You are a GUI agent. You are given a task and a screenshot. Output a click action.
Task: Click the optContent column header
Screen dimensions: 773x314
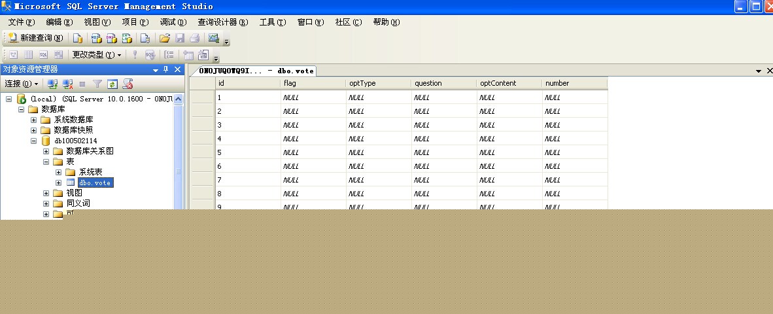click(509, 83)
